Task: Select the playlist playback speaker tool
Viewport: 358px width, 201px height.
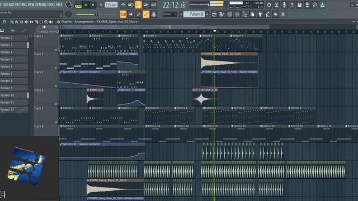Action: [51, 22]
